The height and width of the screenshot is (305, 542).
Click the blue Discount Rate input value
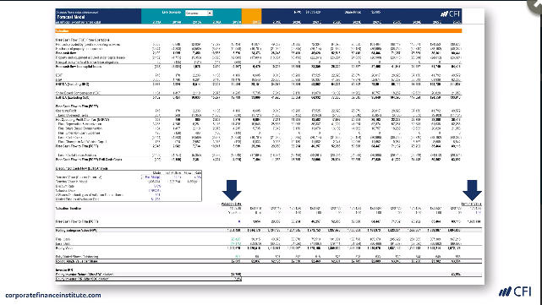click(157, 186)
